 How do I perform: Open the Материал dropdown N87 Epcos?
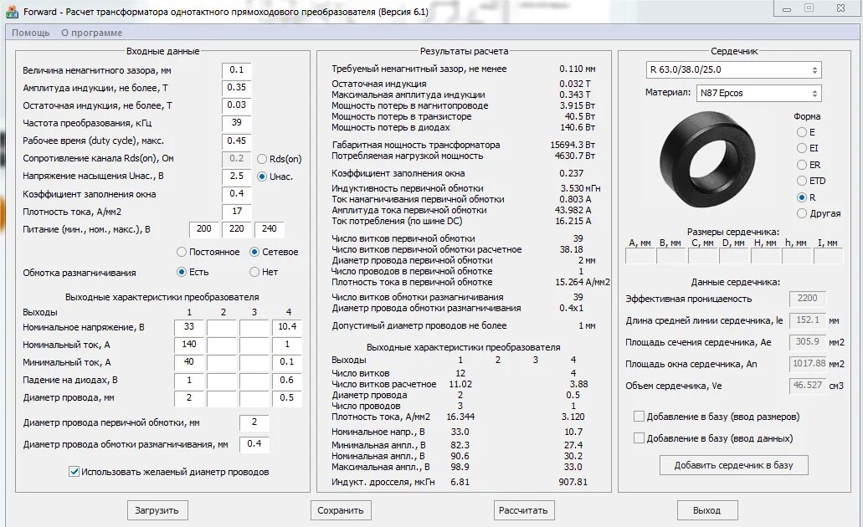[759, 93]
